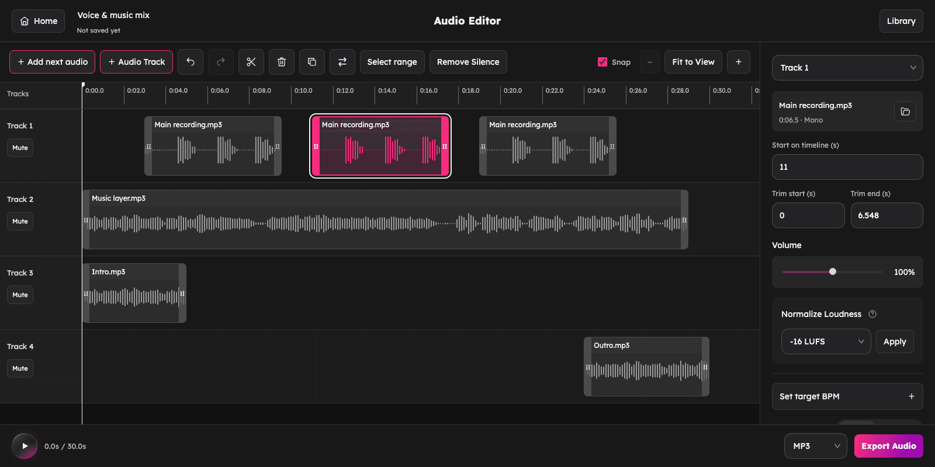Duplicate clip with copy icon
935x467 pixels.
pos(312,62)
